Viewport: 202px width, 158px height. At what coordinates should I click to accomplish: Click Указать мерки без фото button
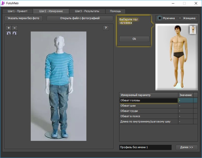[23, 18]
